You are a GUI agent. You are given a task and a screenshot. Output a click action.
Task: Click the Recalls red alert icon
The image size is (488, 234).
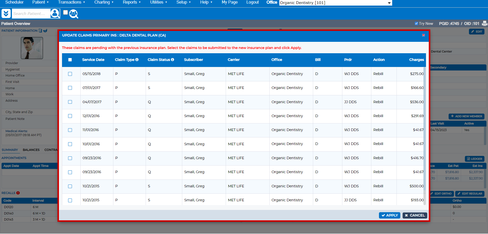(18, 193)
